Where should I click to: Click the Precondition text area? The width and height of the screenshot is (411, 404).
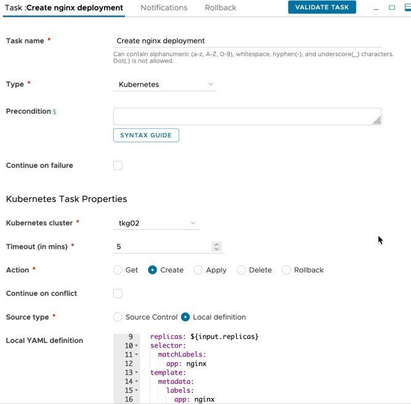tap(247, 116)
